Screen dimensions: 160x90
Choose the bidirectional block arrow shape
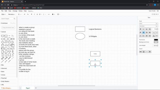3,58
